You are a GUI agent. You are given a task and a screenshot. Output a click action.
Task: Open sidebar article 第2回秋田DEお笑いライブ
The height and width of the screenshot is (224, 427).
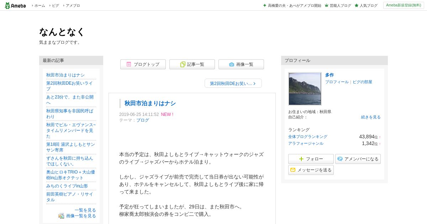[69, 86]
